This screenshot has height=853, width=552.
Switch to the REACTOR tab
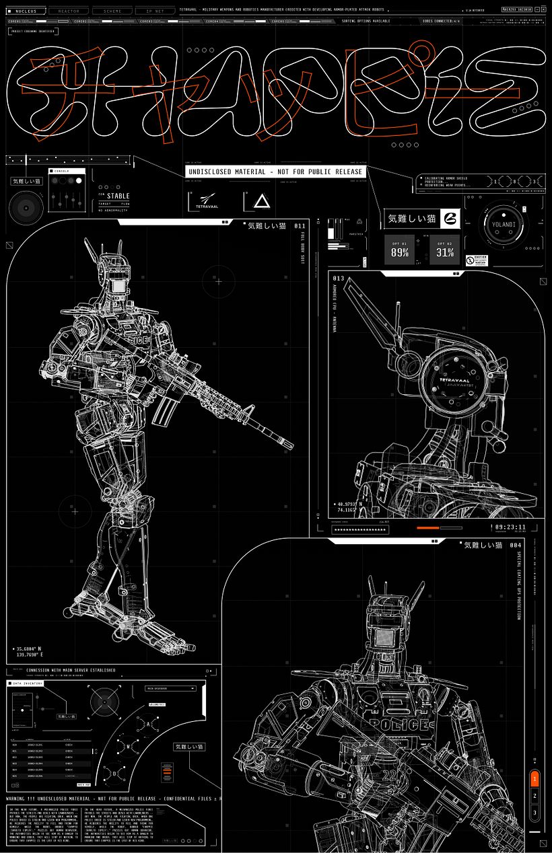pos(69,11)
